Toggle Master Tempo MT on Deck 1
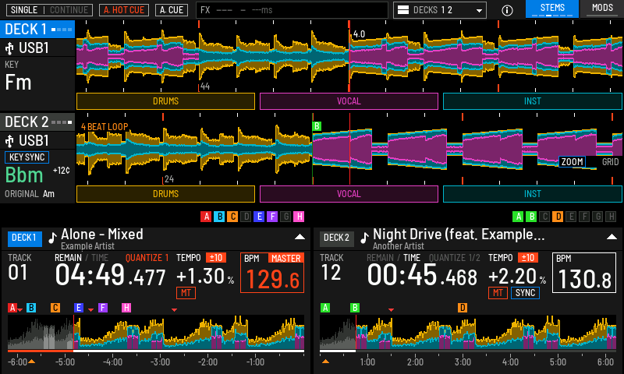 click(186, 293)
